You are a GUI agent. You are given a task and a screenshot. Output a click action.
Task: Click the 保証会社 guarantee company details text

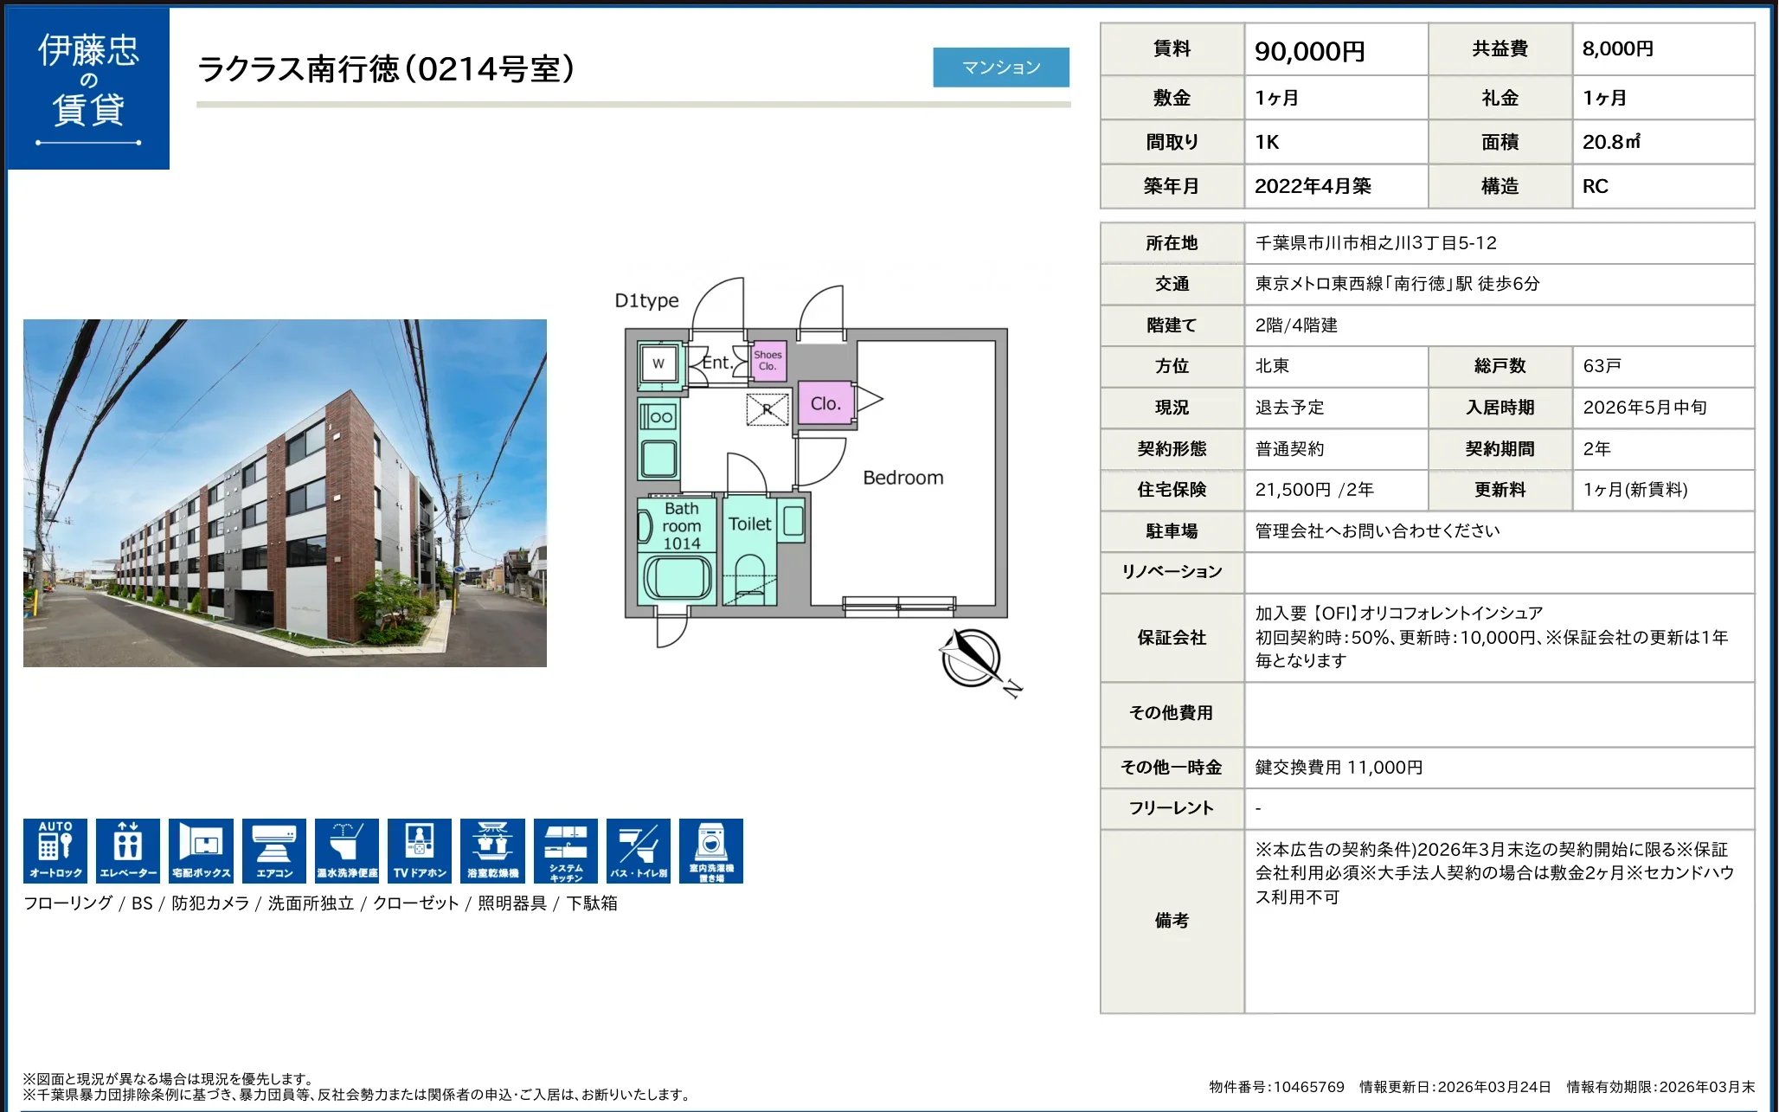point(1490,637)
